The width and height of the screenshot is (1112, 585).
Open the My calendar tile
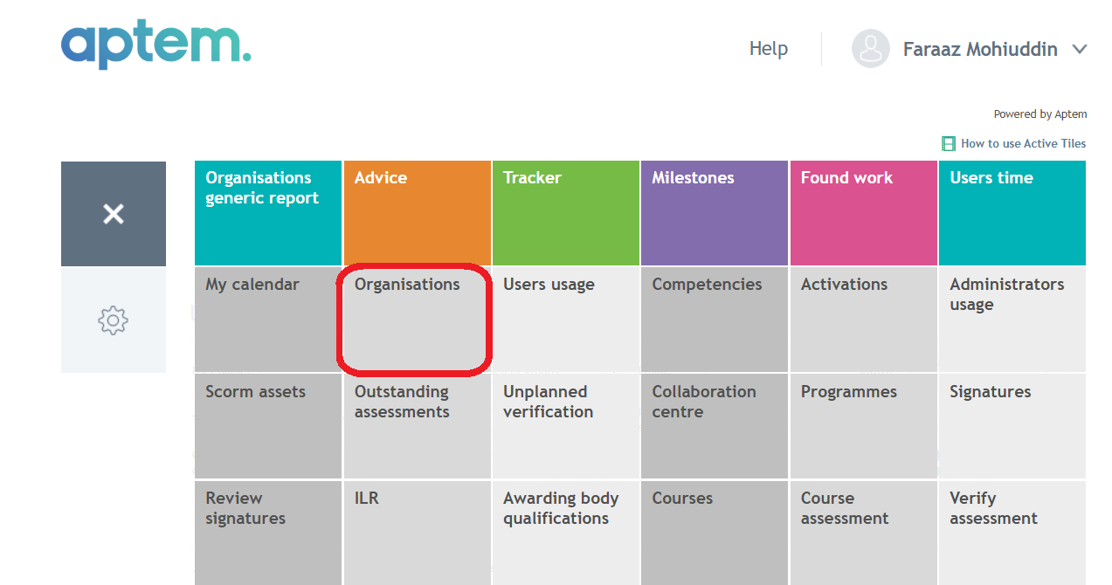click(x=268, y=320)
